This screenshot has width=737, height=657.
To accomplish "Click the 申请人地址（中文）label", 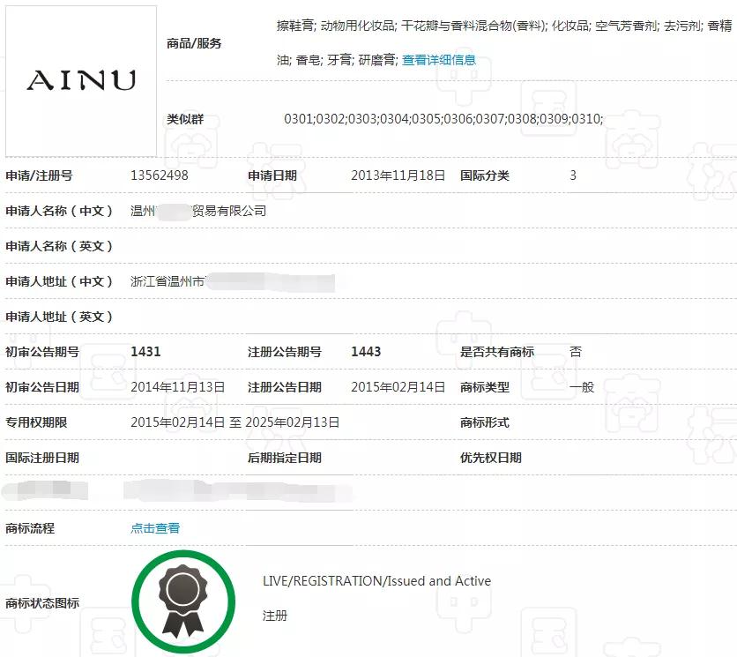I will point(59,281).
